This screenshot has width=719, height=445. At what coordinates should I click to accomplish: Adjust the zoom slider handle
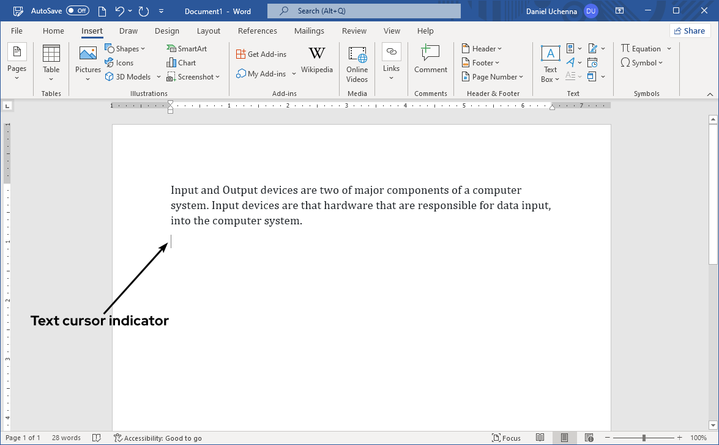pos(644,438)
